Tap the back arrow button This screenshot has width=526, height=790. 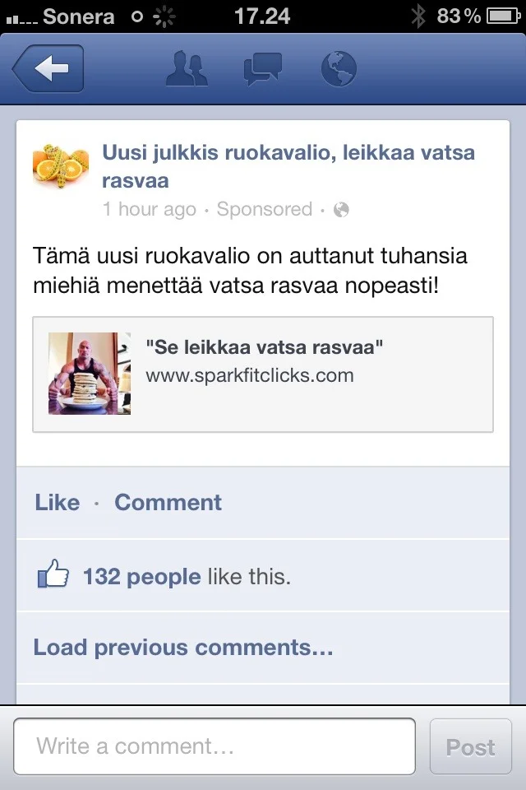coord(48,68)
